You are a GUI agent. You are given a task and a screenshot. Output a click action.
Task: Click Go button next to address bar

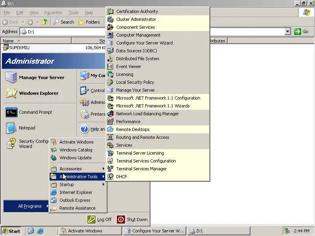click(301, 31)
